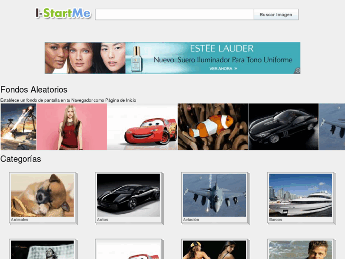Image resolution: width=345 pixels, height=259 pixels.
Task: Open the Estée Lauder banner ad
Action: 173,58
